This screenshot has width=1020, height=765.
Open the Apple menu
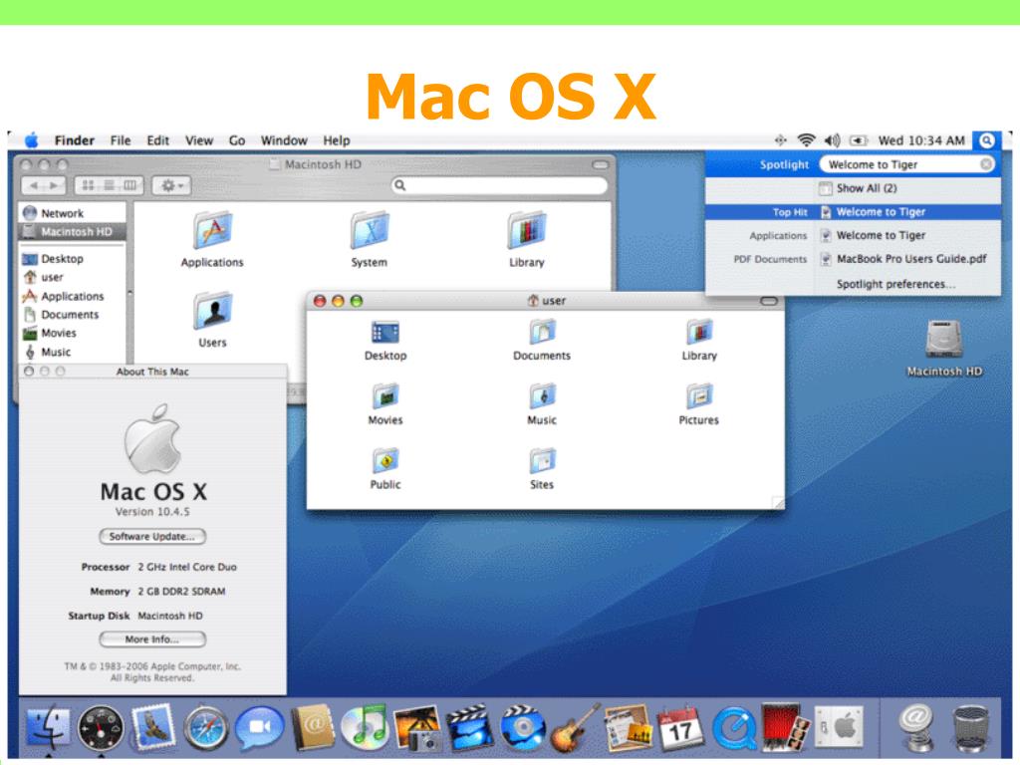click(31, 140)
